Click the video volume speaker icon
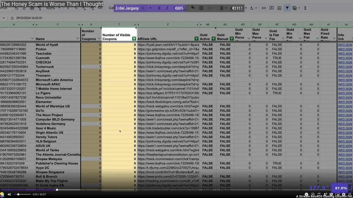The width and height of the screenshot is (353, 198). 9,194
